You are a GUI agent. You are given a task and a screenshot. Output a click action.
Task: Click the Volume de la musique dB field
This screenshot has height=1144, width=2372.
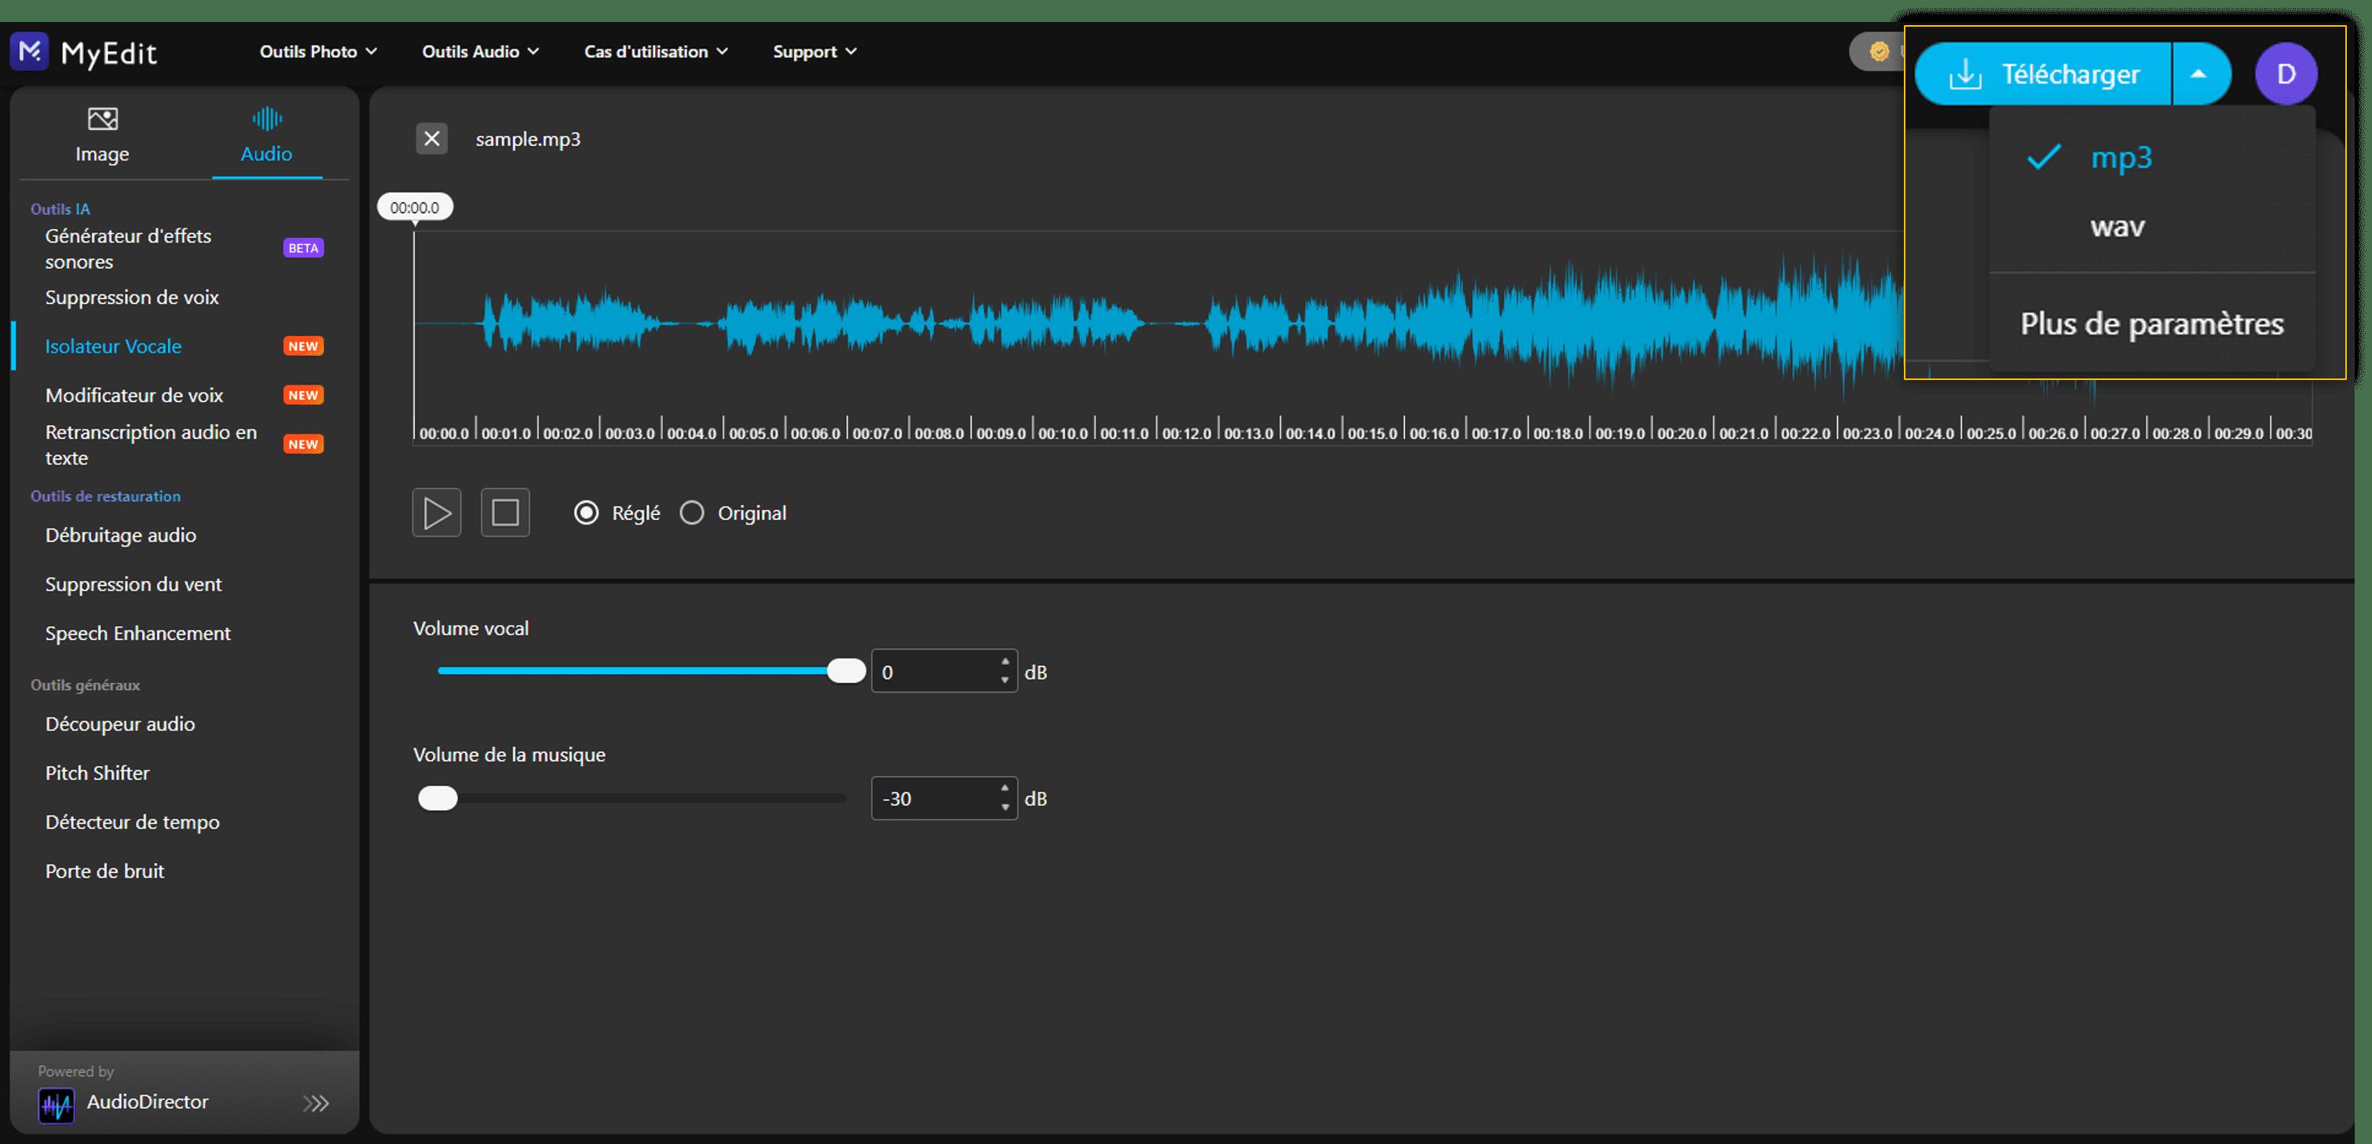(935, 799)
